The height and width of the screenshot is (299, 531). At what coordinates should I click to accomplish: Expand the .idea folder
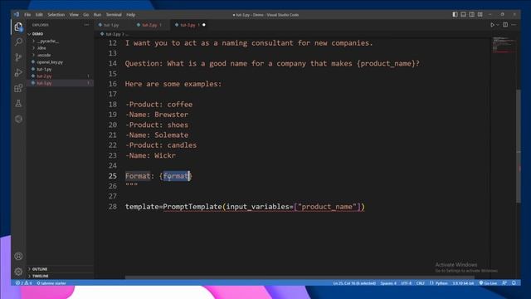(41, 48)
